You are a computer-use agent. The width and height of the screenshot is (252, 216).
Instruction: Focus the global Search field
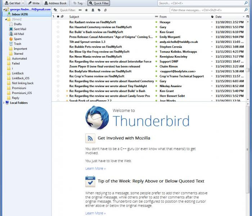(x=203, y=3)
